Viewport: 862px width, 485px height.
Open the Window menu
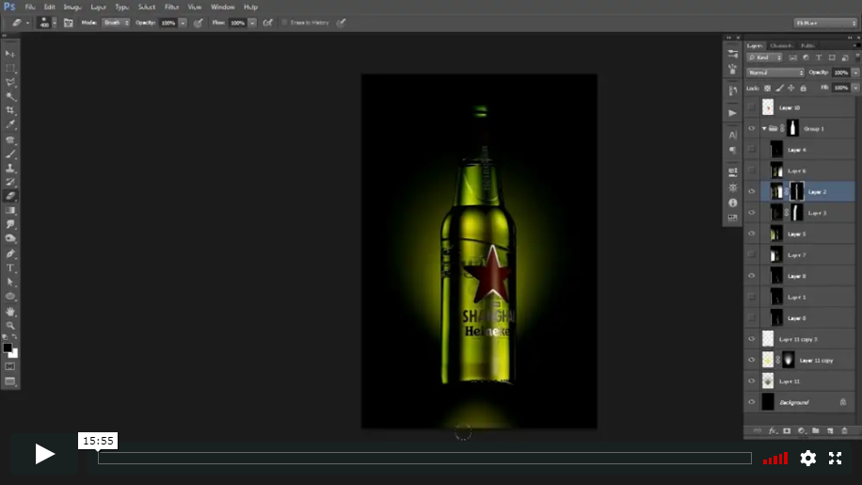(223, 8)
